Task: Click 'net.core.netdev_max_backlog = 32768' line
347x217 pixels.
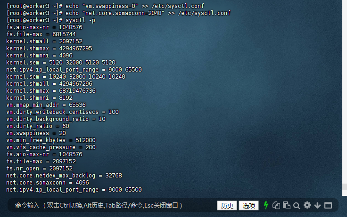Action: click(64, 176)
